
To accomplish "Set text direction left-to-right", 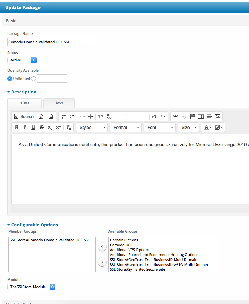I will 155,116.
